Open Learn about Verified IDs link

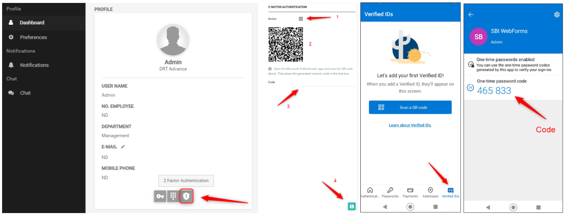[x=410, y=125]
